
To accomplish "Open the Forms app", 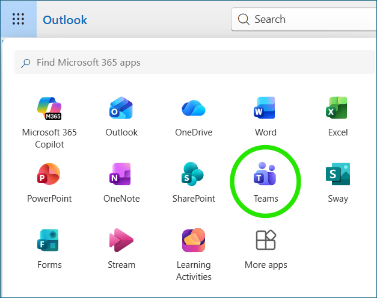I will point(49,249).
